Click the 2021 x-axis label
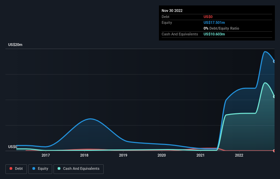The image size is (280, 179). pos(200,155)
